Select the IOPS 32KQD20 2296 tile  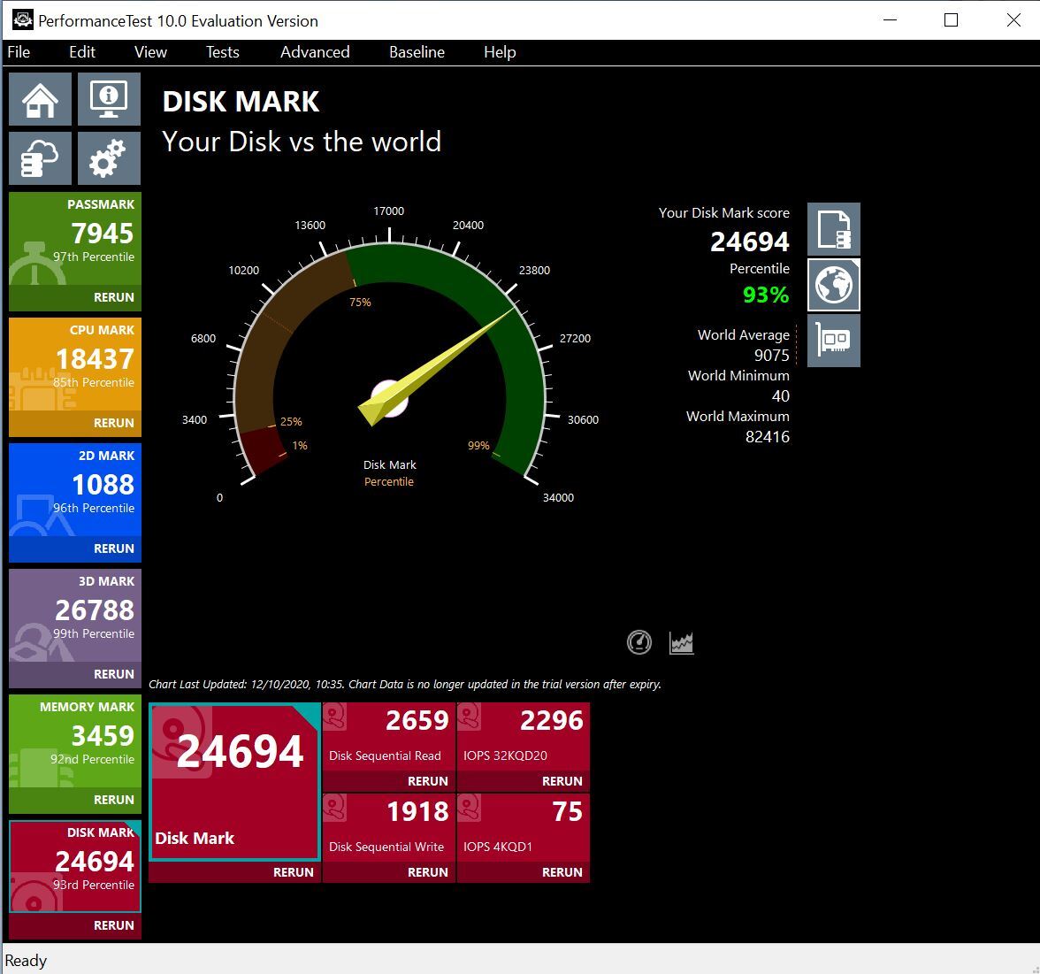click(x=524, y=736)
